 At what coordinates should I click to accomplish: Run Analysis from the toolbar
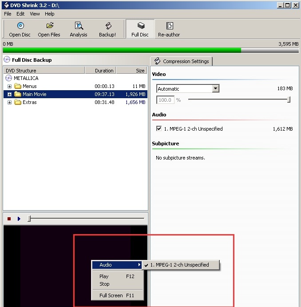tap(79, 26)
